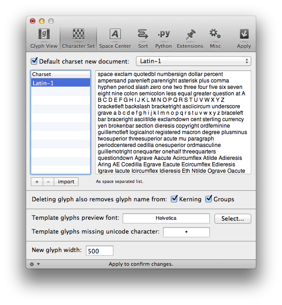The width and height of the screenshot is (282, 305).
Task: Open the Python preferences pane
Action: [x=164, y=39]
